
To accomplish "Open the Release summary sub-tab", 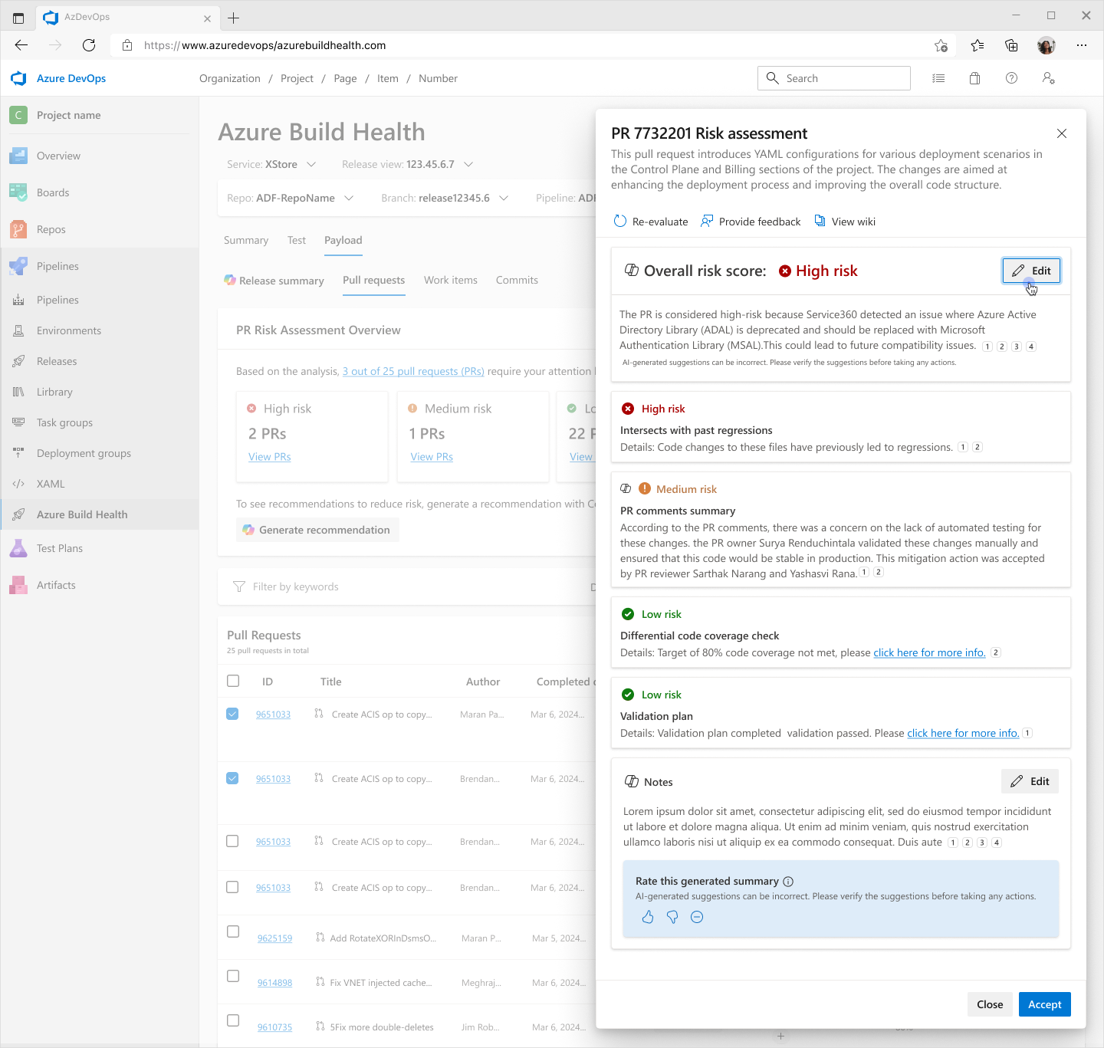I will click(x=274, y=281).
